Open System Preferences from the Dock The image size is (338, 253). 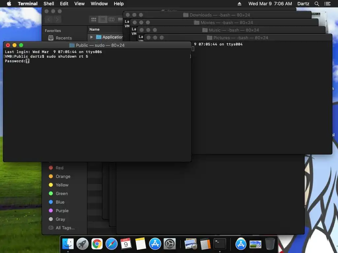pos(170,244)
